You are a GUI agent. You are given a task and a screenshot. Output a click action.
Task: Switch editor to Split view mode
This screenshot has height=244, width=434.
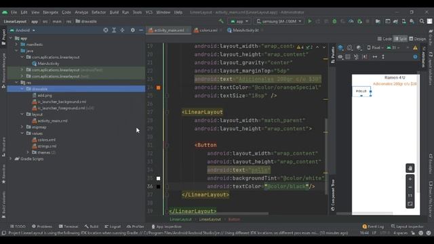click(400, 39)
